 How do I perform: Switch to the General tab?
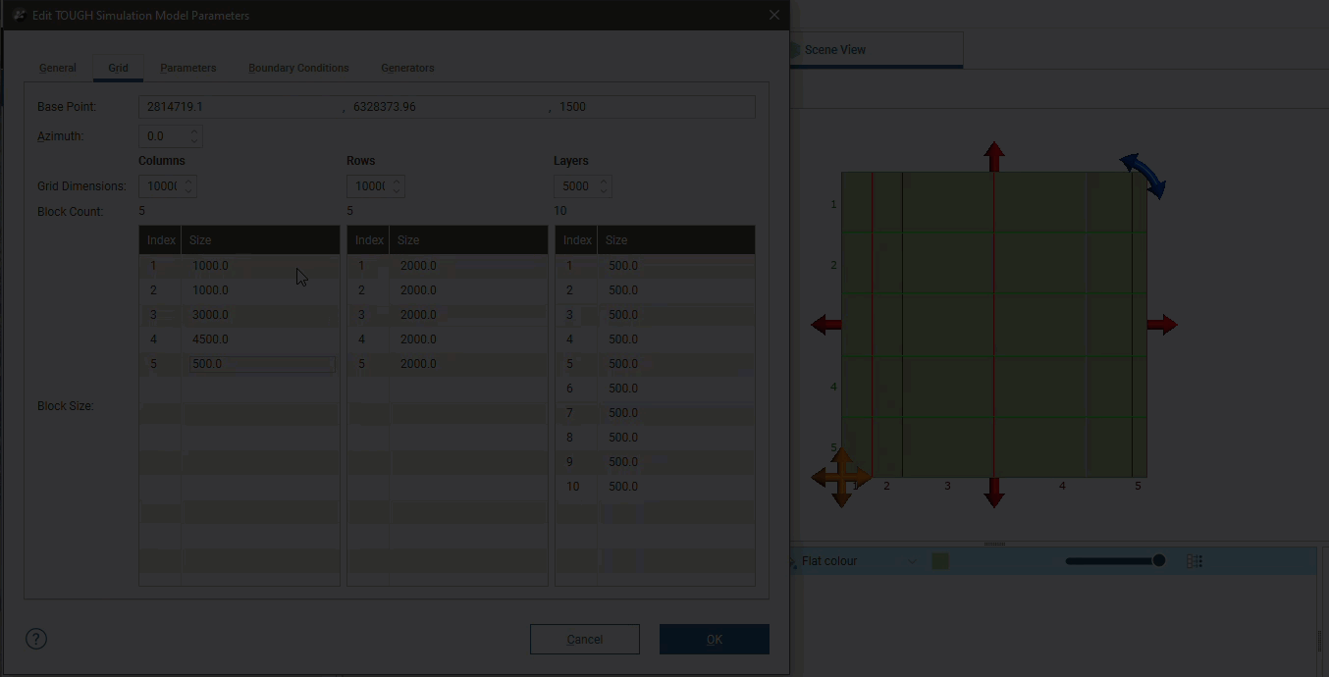pyautogui.click(x=57, y=68)
